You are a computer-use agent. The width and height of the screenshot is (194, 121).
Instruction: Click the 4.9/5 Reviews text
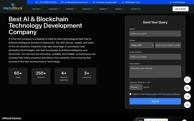pos(179,2)
